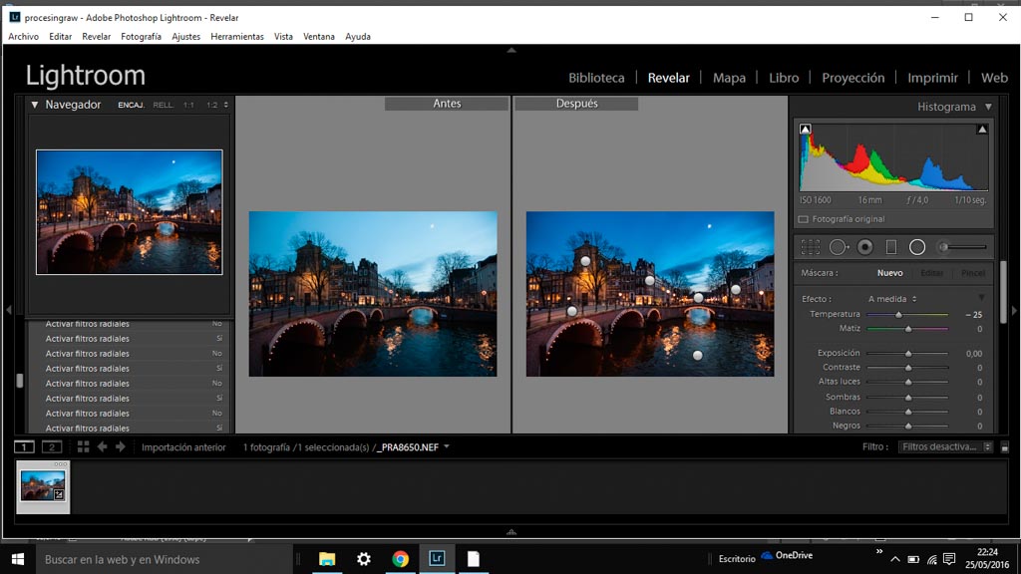Image resolution: width=1021 pixels, height=574 pixels.
Task: Open grid view from filmstrip toolbar
Action: (x=83, y=447)
